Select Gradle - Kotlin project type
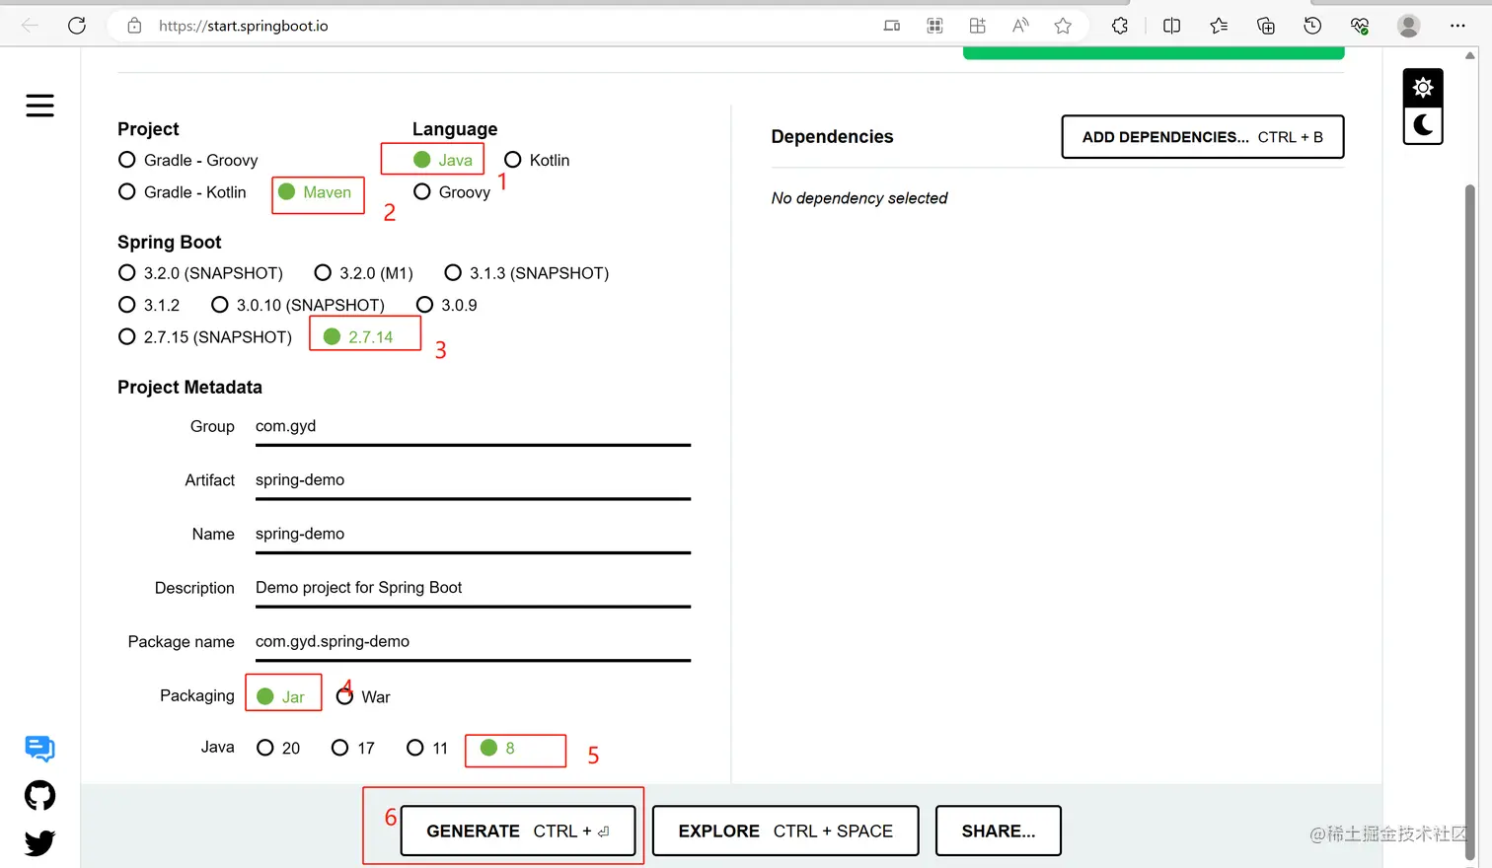1492x868 pixels. [x=182, y=191]
